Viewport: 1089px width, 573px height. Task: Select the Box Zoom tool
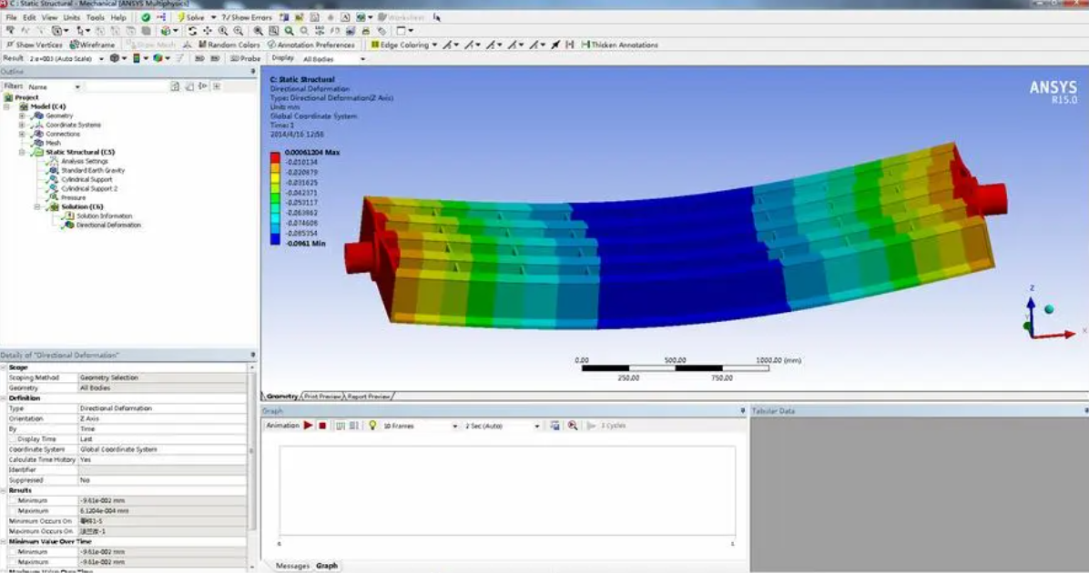tap(239, 31)
